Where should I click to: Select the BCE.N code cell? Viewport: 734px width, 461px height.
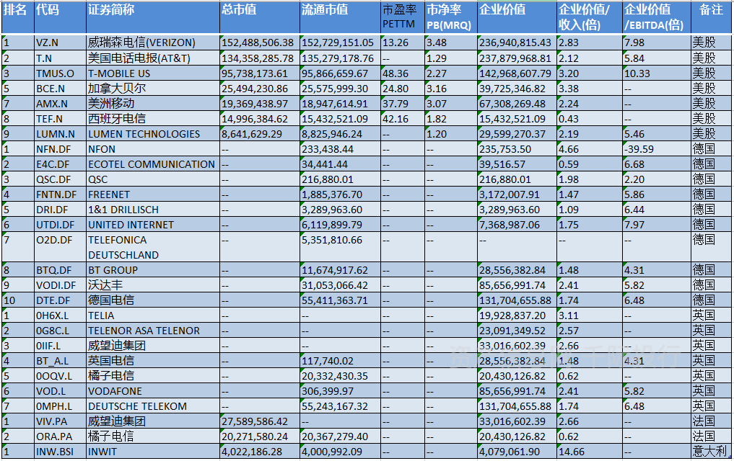(x=61, y=89)
